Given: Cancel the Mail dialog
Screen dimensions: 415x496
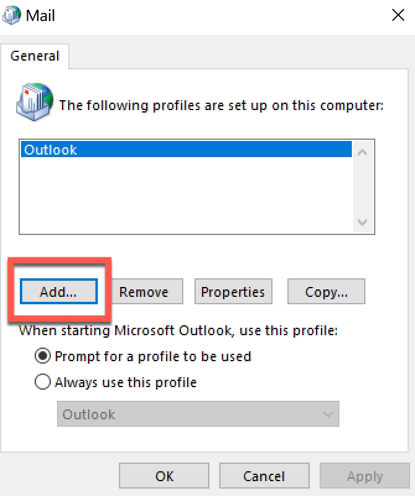Looking at the screenshot, I should 264,476.
